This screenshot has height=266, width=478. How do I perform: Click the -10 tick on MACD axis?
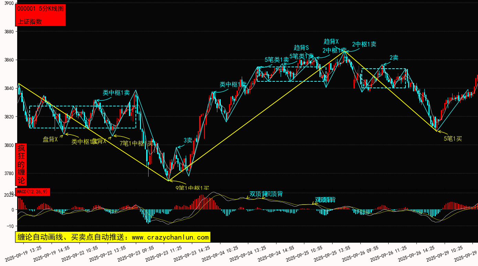click(10, 226)
